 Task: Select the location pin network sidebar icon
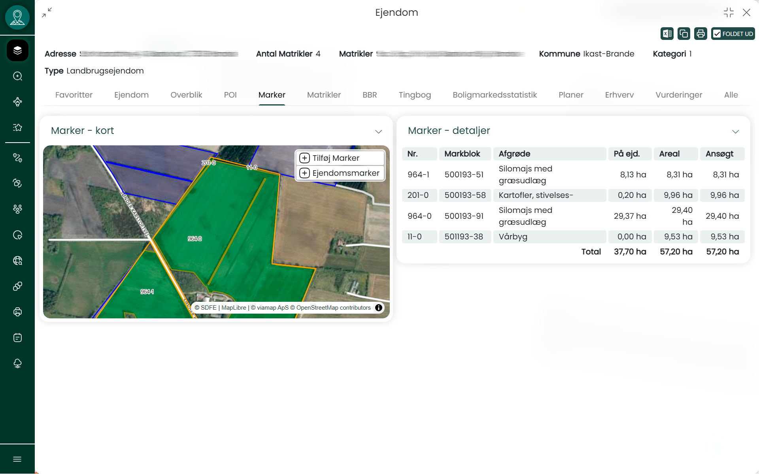click(x=17, y=102)
